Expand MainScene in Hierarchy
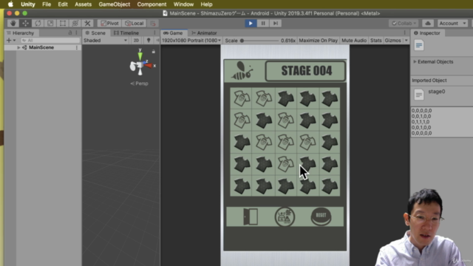 [18, 47]
